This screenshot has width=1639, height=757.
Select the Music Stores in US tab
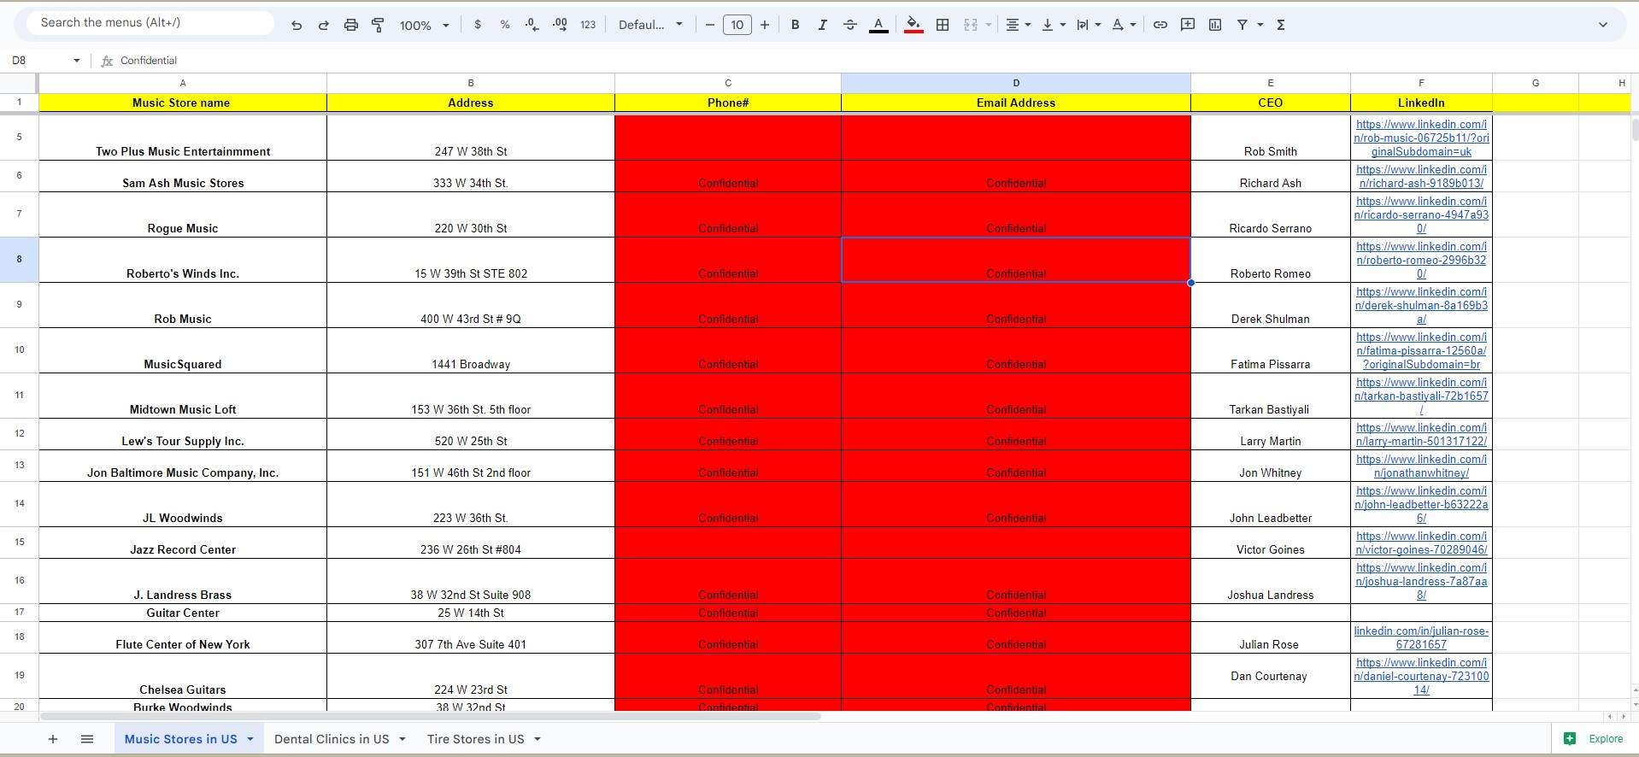coord(181,739)
